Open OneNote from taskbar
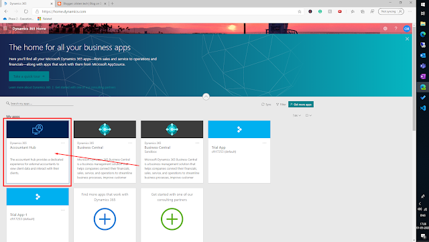The height and width of the screenshot is (242, 429). pyautogui.click(x=423, y=76)
